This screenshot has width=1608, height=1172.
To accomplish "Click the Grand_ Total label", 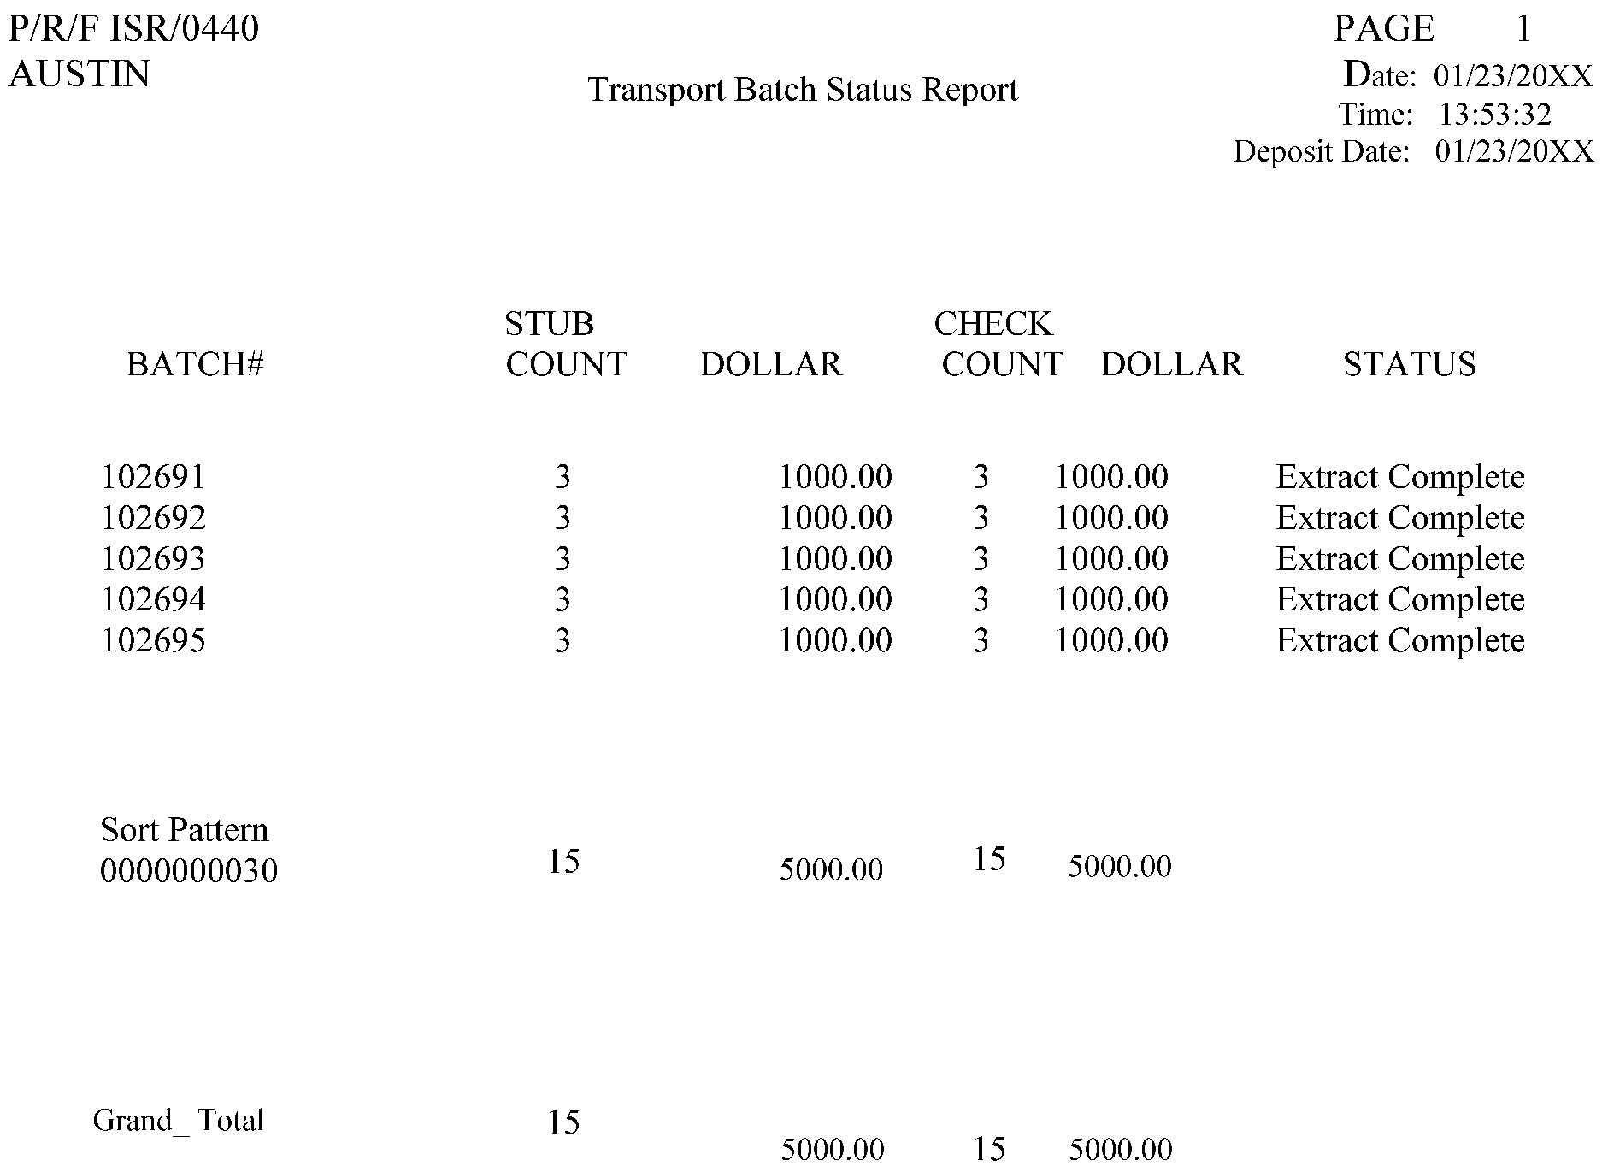I will click(178, 1120).
